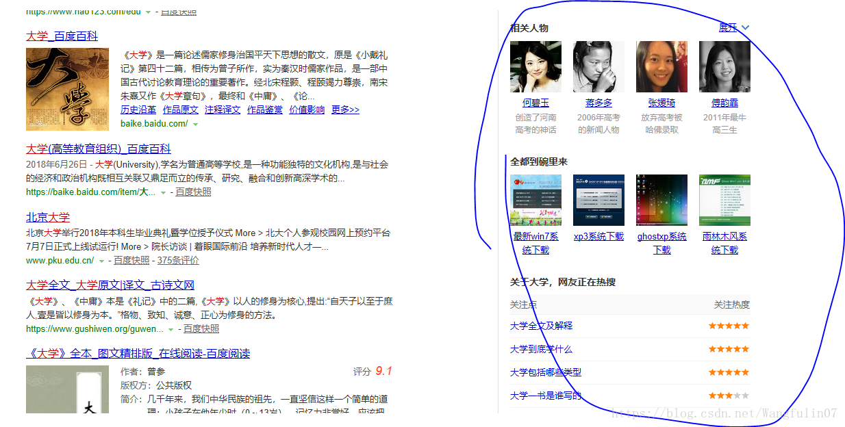Open the 价值影响 sub-link
The image size is (845, 427).
307,109
